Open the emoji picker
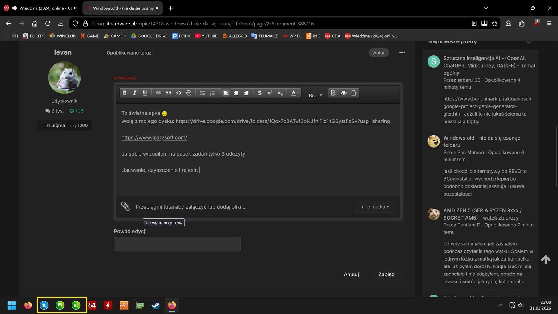This screenshot has width=558, height=314. (189, 93)
